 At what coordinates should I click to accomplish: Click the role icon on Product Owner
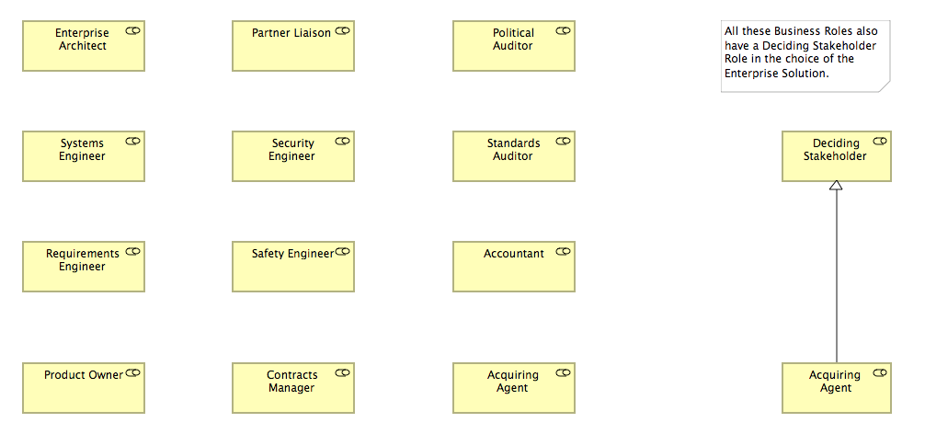coord(132,372)
